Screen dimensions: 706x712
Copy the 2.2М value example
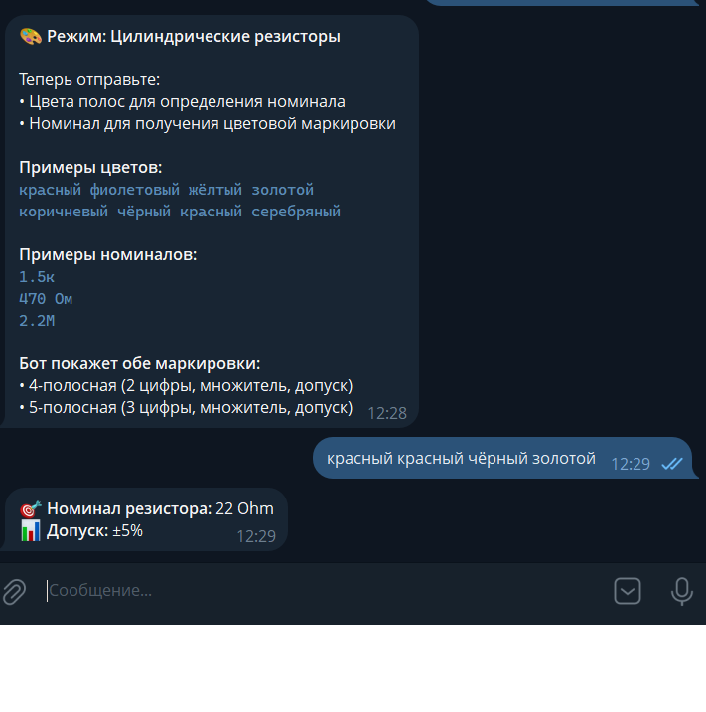point(37,320)
